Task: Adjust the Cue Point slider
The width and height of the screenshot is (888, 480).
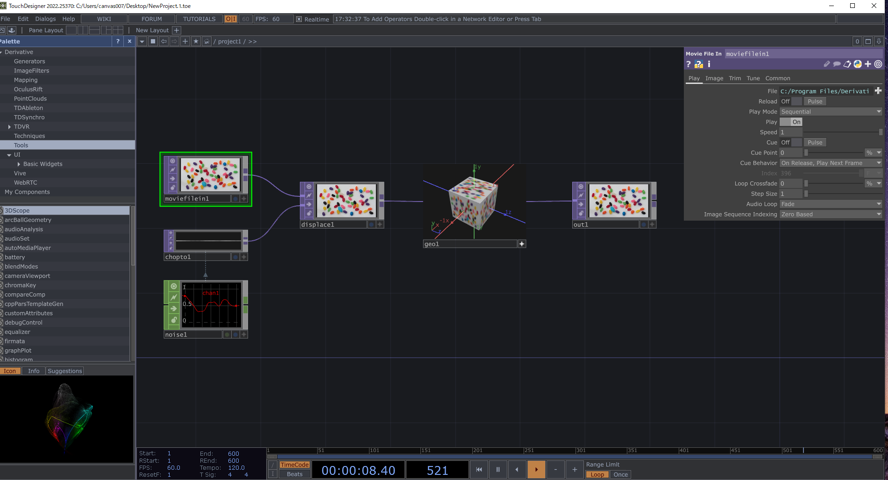Action: point(834,153)
